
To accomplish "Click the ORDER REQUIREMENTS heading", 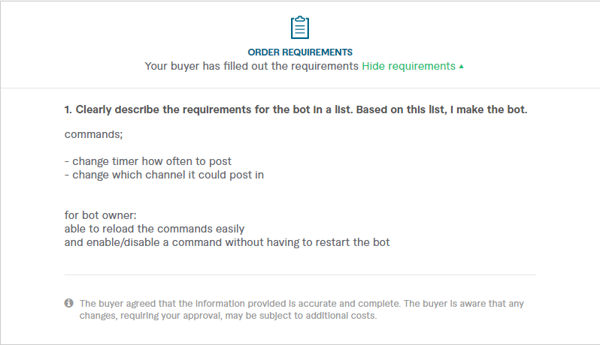I will [300, 52].
